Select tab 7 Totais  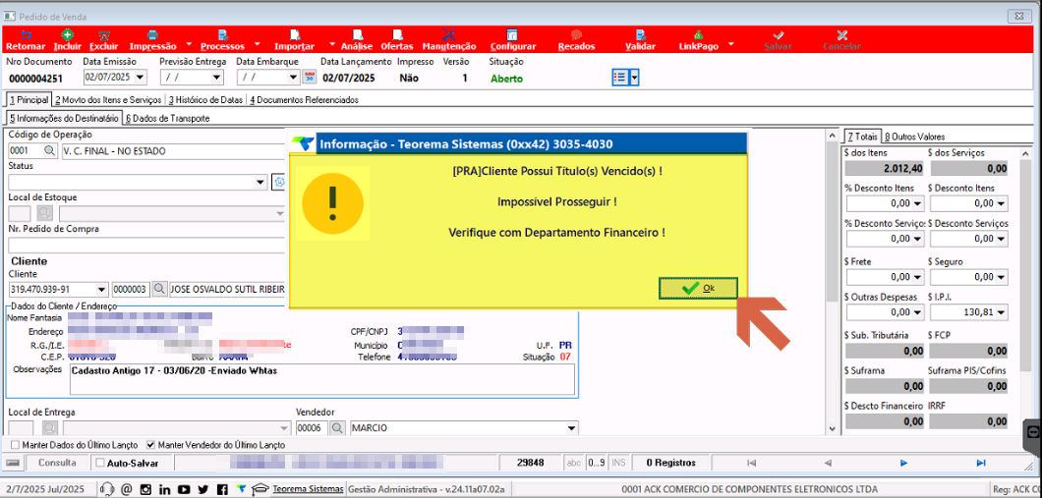tap(862, 137)
